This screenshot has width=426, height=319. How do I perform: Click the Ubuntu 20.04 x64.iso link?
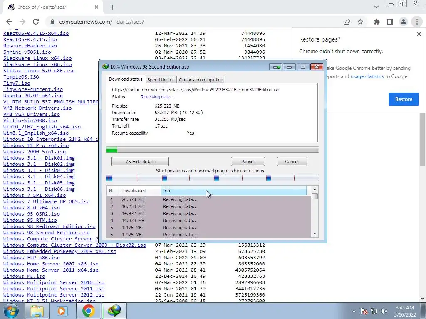[x=33, y=96]
